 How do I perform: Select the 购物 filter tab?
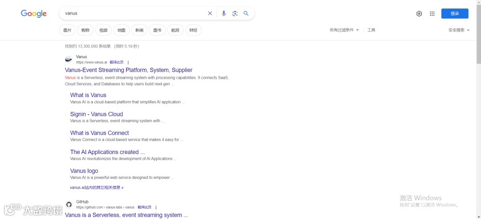coord(85,30)
